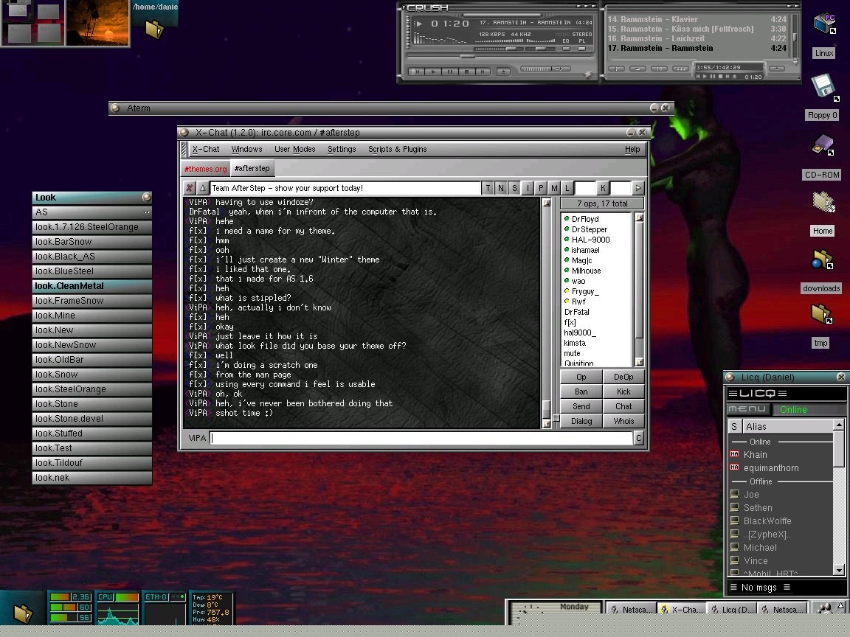The width and height of the screenshot is (850, 637).
Task: Click the Linux desktop icon
Action: (x=823, y=24)
